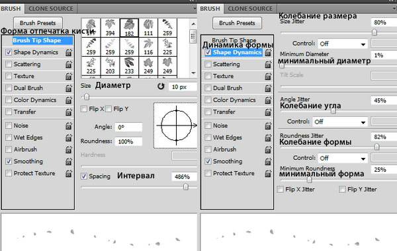Click the Roundness input field

point(128,141)
